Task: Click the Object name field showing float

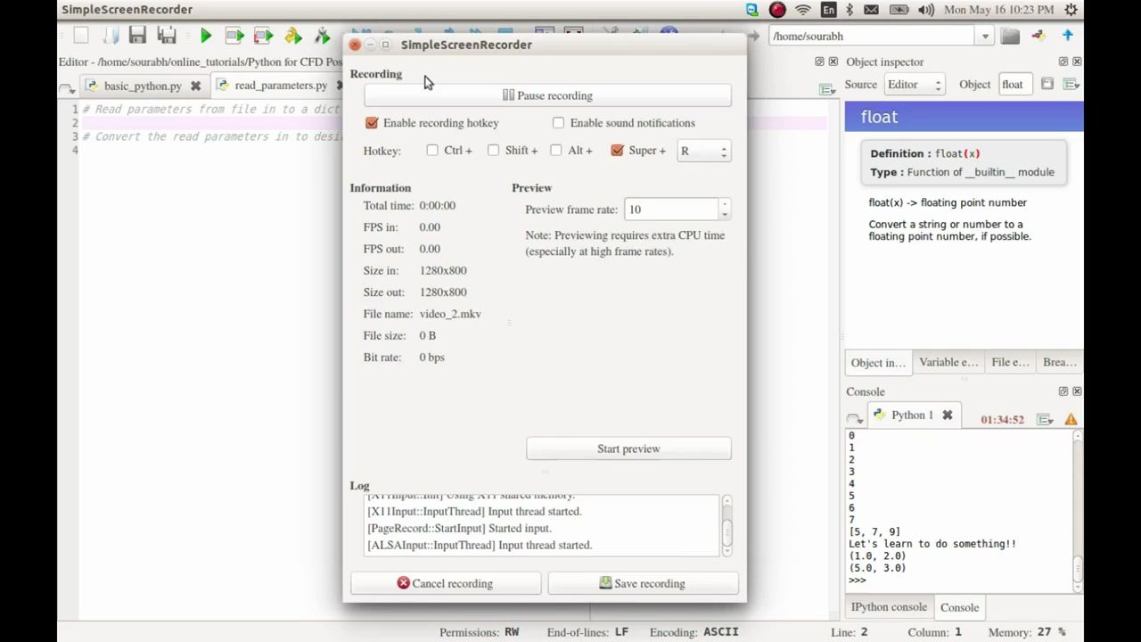Action: tap(1014, 85)
